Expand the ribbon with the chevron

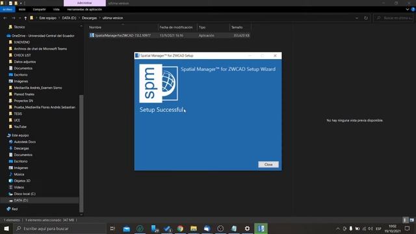click(408, 9)
